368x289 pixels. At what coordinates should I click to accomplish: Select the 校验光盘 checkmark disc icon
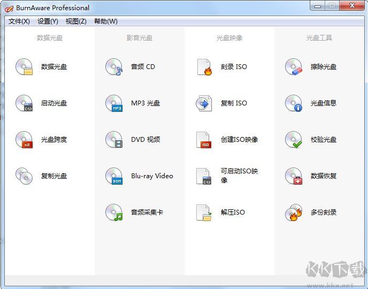(294, 140)
